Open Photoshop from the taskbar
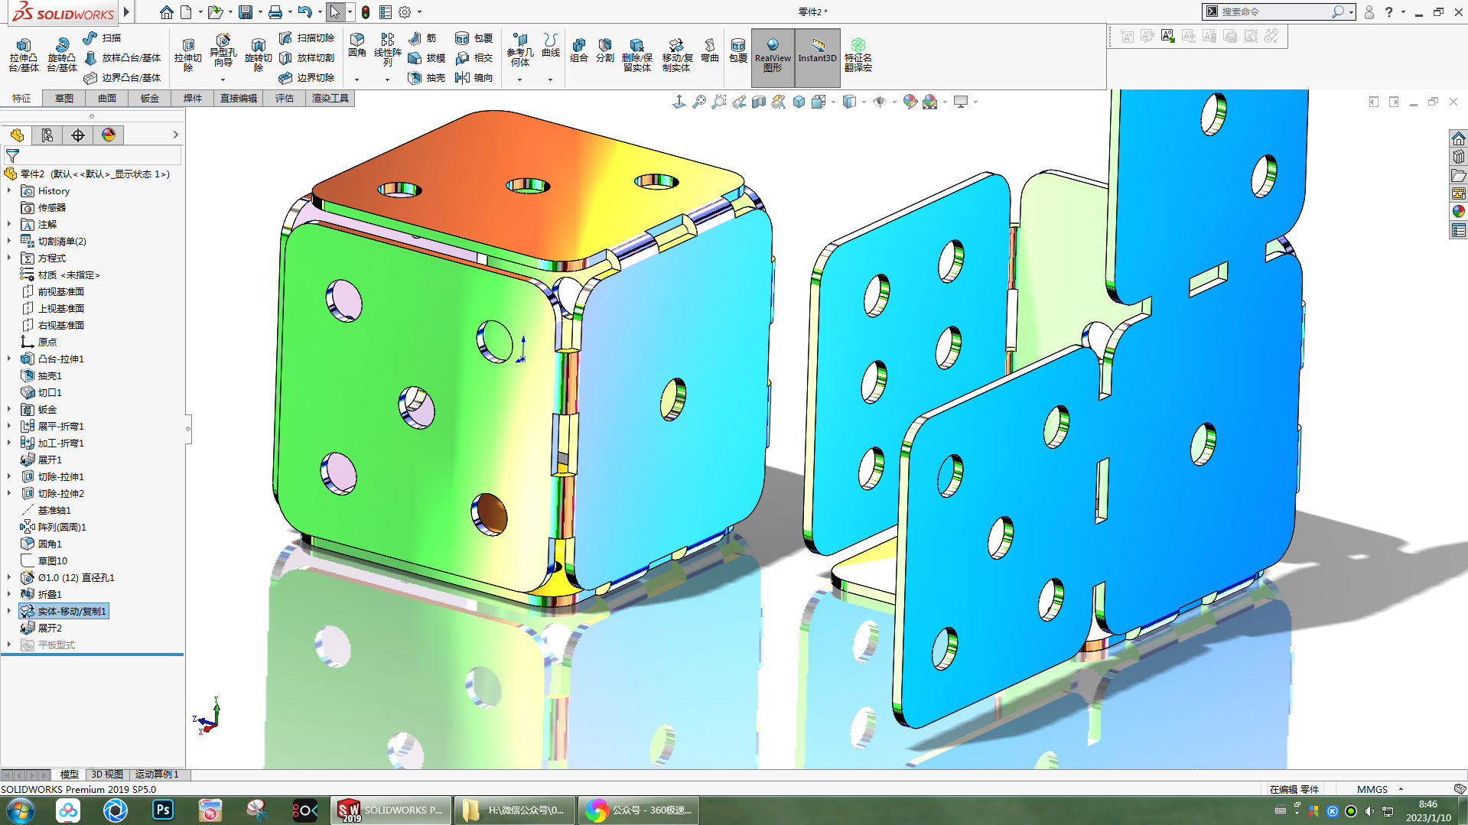The image size is (1468, 825). [x=163, y=810]
